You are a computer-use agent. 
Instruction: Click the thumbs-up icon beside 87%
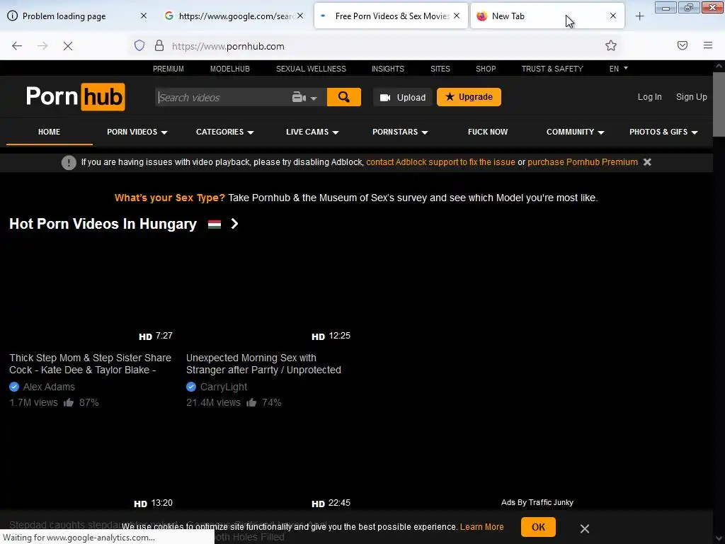[x=69, y=402]
